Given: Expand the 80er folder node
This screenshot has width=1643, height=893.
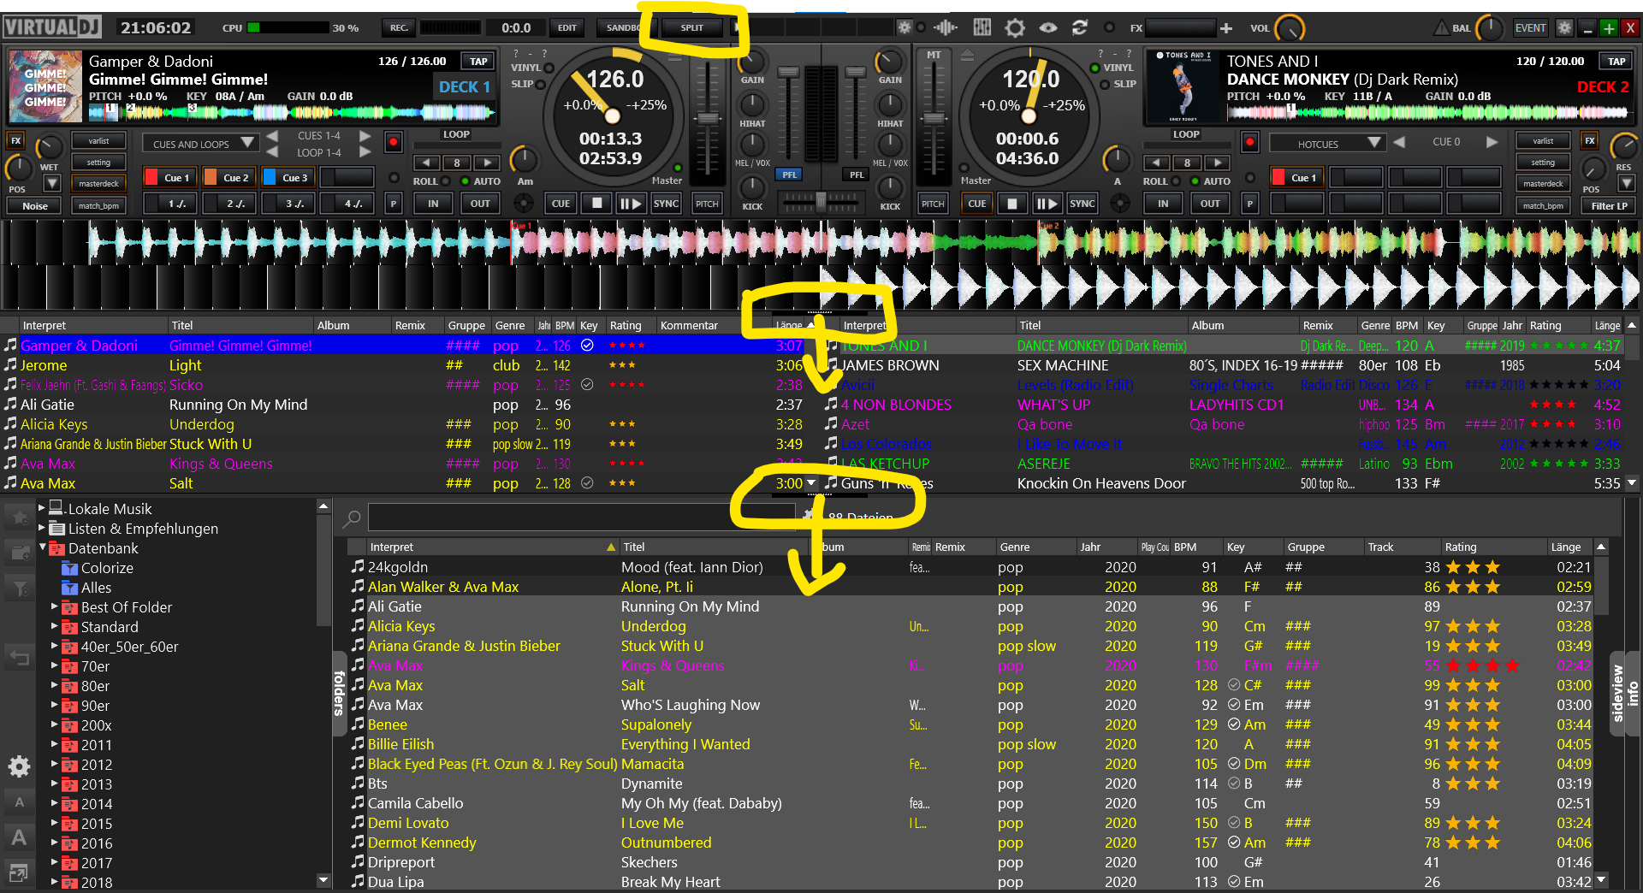Looking at the screenshot, I should (55, 685).
